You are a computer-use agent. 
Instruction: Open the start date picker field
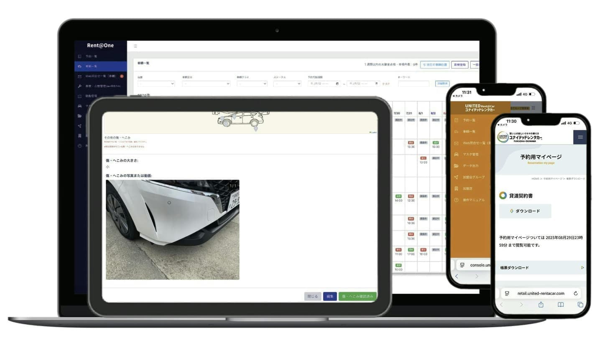324,84
